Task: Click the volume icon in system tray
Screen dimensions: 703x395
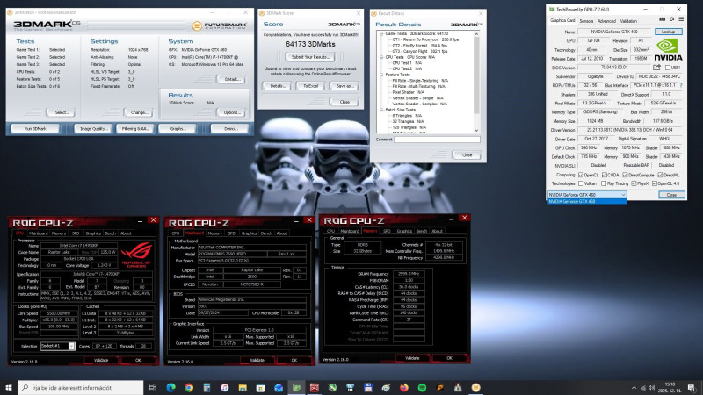Action: [x=651, y=388]
